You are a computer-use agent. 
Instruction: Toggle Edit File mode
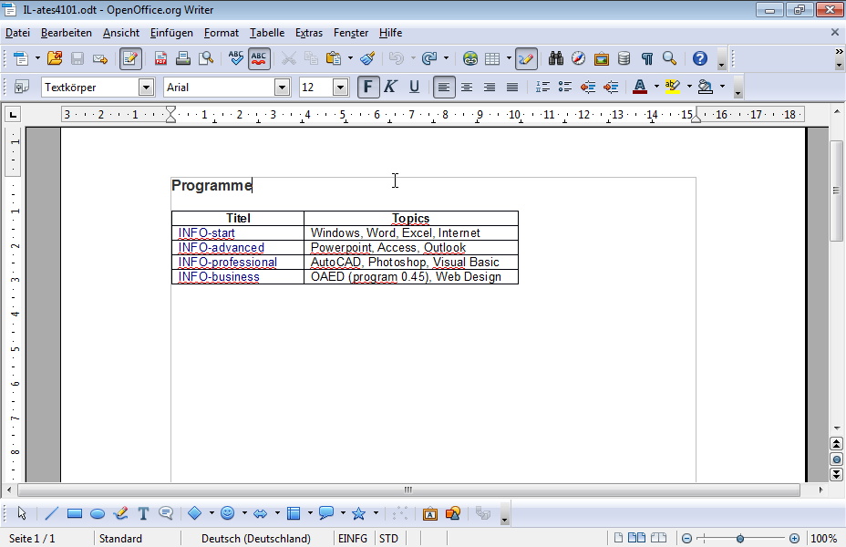pyautogui.click(x=130, y=58)
